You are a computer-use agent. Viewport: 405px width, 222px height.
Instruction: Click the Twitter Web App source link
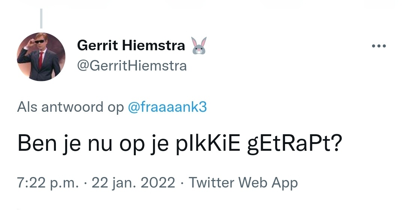point(243,183)
